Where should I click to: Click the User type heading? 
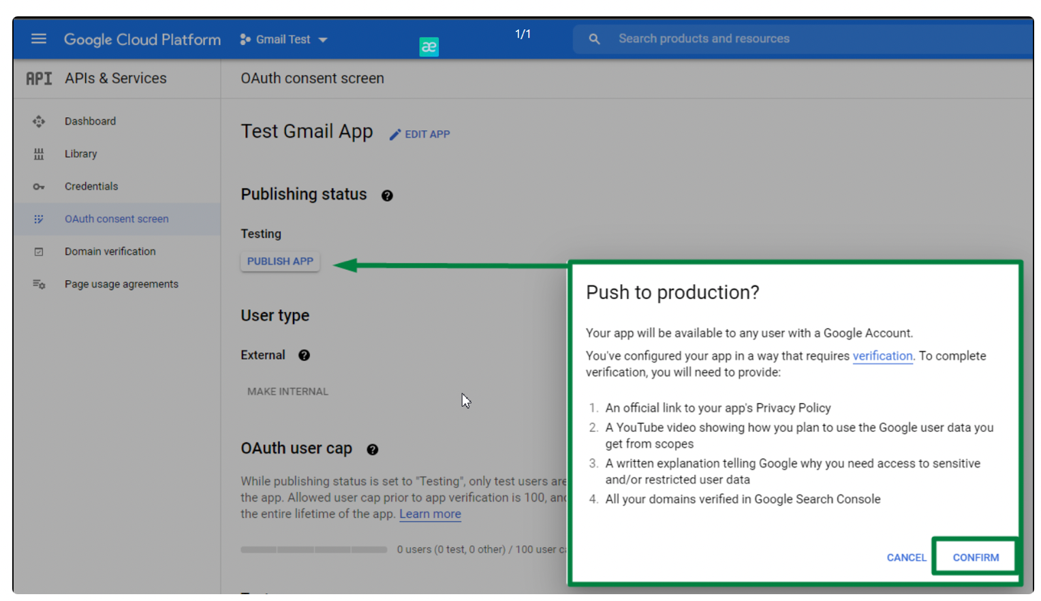pos(275,315)
